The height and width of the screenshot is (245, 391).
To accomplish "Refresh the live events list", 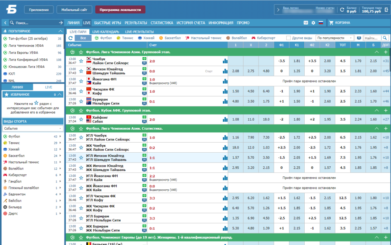I will pos(71,38).
